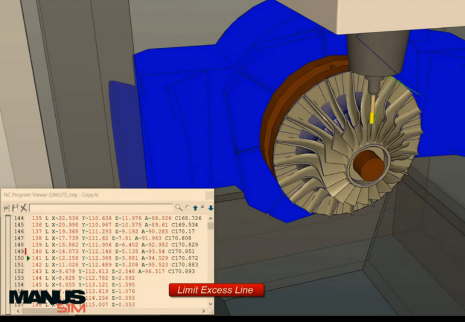This screenshot has width=465, height=322.
Task: Select the search-up radio button
Action: pos(187,208)
